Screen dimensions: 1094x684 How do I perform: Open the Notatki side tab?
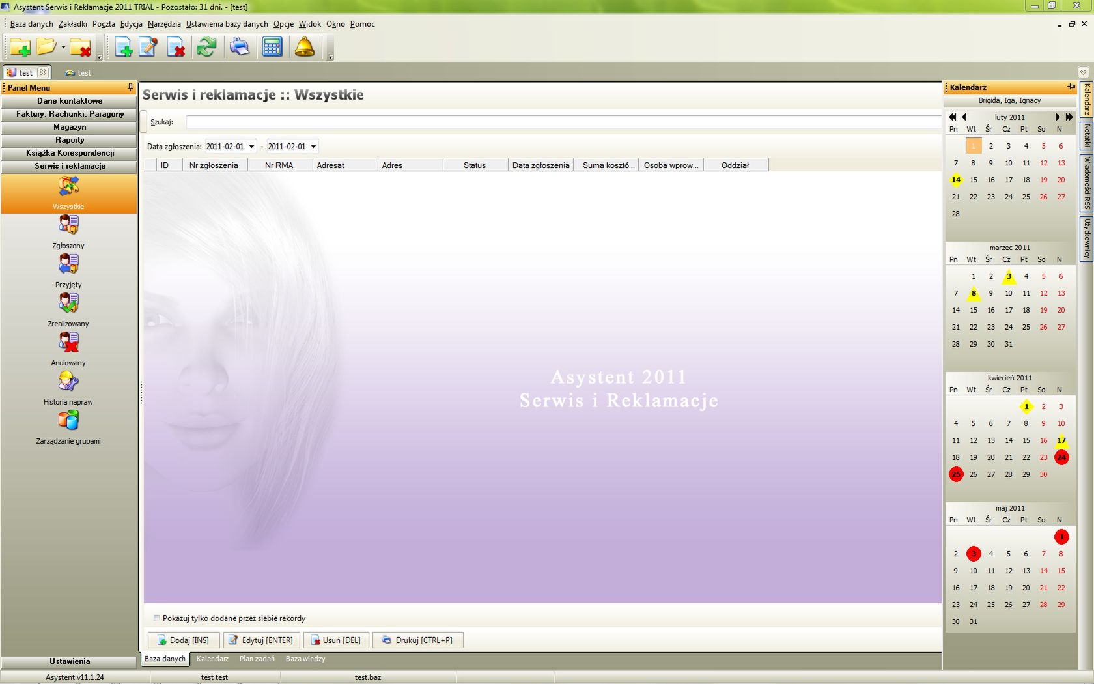point(1086,135)
